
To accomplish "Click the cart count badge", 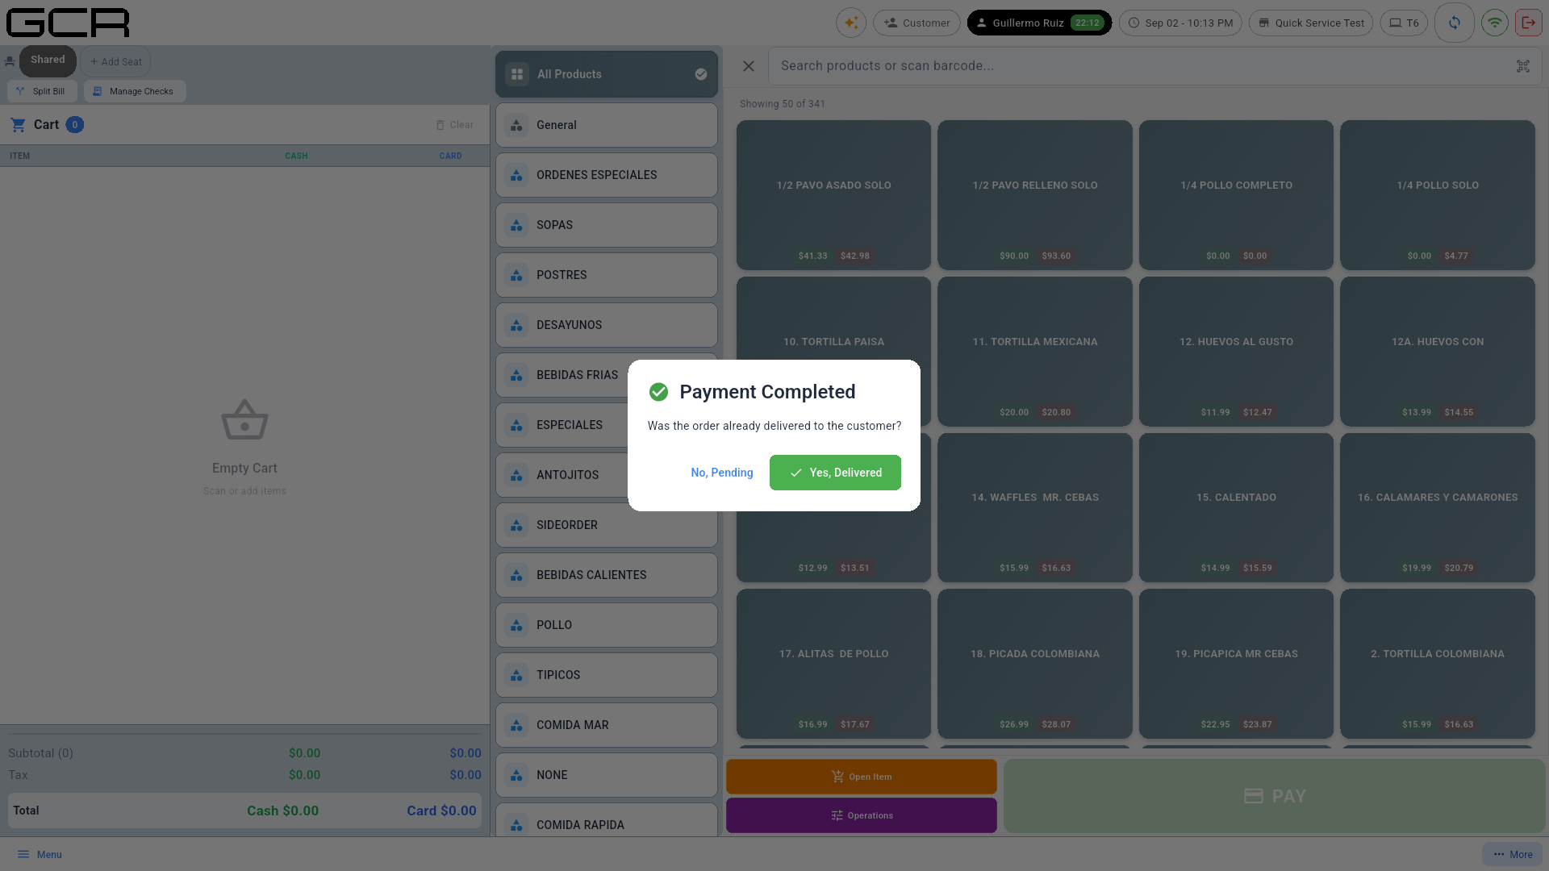I will [x=75, y=125].
